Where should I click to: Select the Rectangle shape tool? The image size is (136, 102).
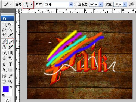[10, 70]
